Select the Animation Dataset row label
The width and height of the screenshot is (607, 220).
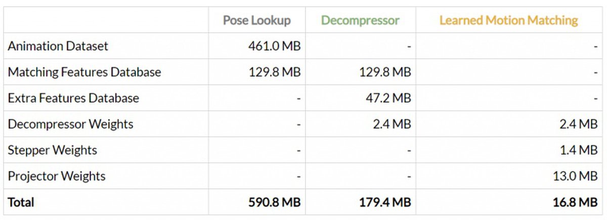pyautogui.click(x=58, y=46)
